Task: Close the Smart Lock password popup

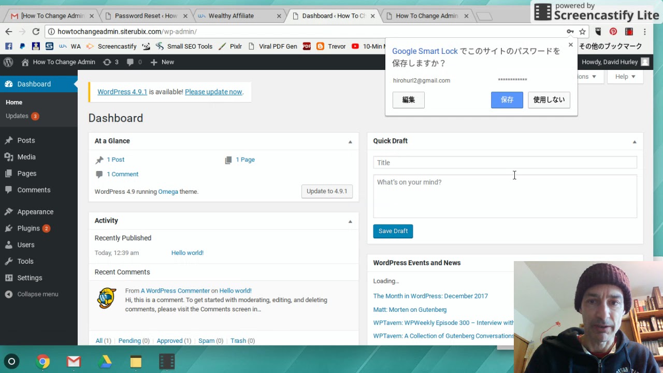Action: [571, 45]
